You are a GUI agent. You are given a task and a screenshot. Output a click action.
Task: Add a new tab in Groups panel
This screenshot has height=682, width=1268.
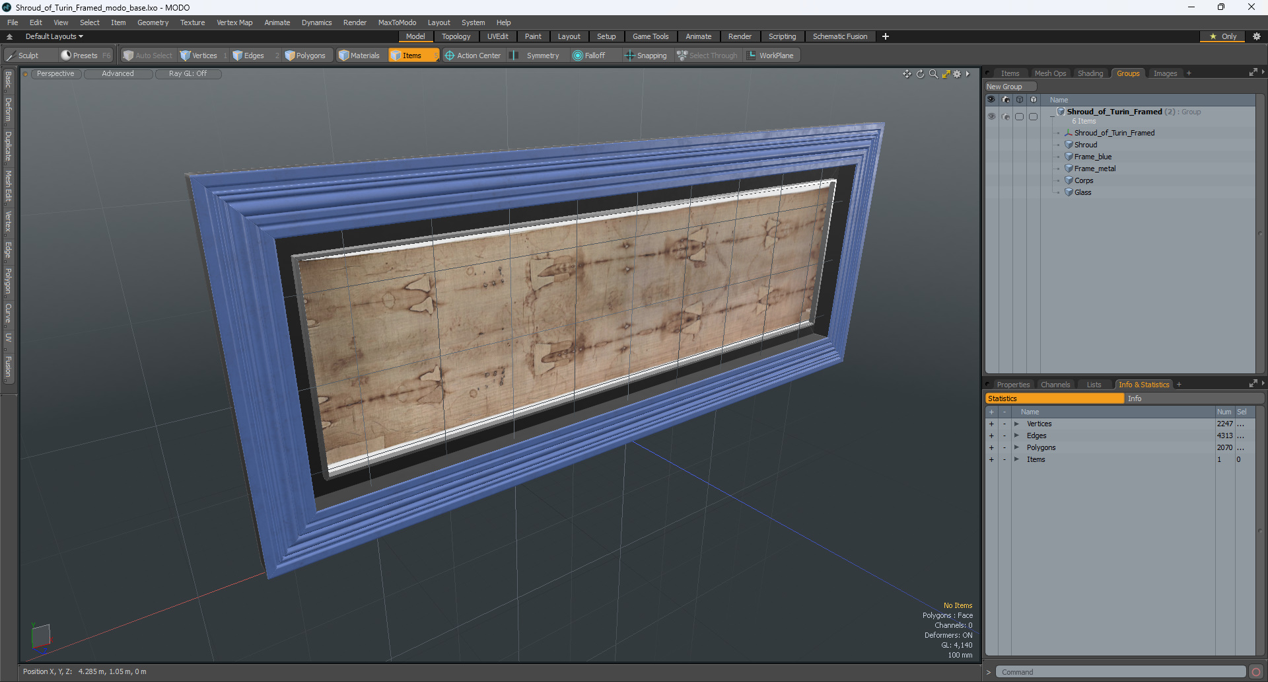coord(1189,73)
